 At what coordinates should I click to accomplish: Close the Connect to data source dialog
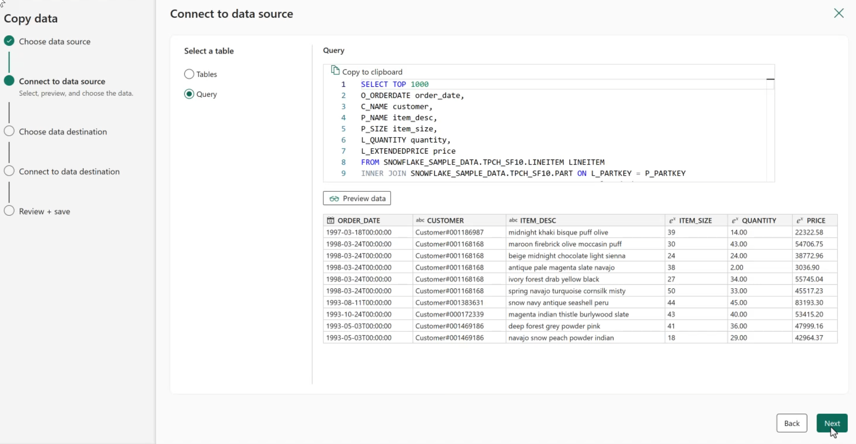(838, 13)
